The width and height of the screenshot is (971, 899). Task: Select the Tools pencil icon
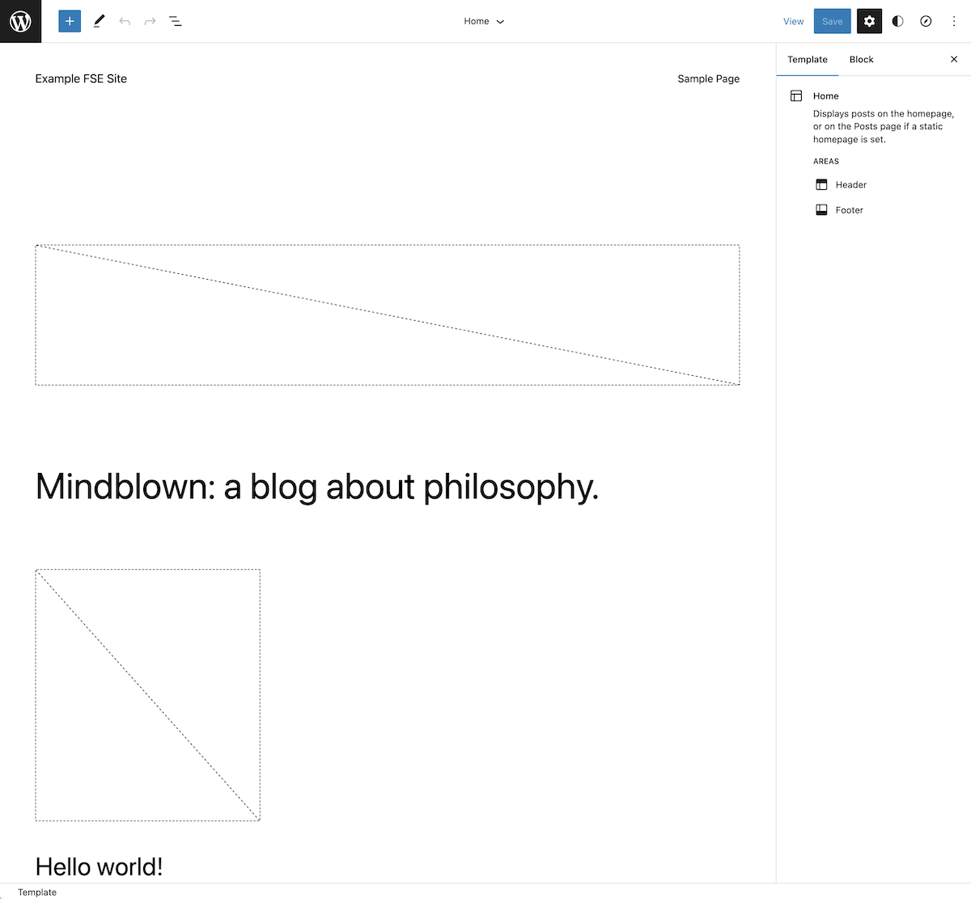(x=99, y=21)
